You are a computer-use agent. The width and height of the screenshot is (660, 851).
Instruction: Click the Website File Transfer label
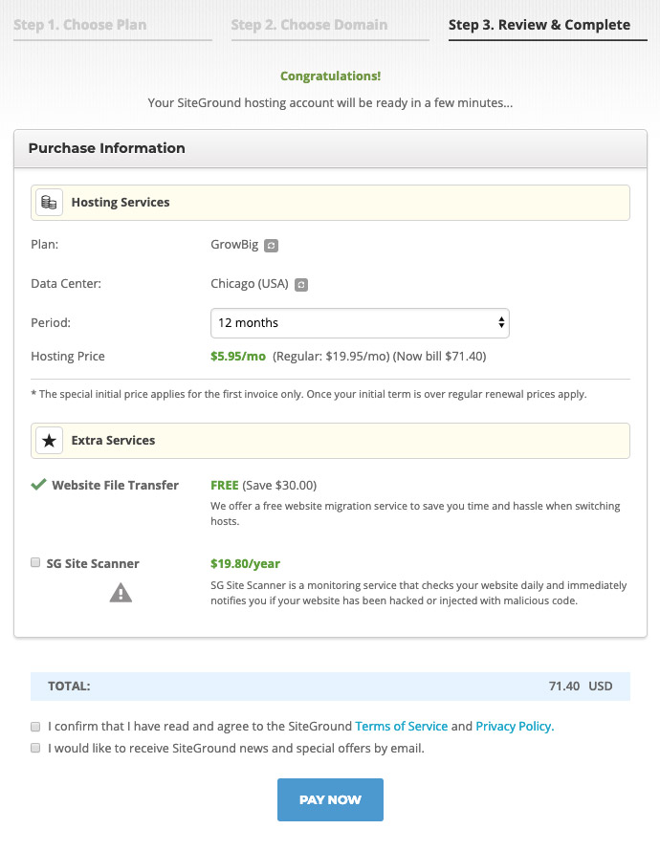coord(115,485)
